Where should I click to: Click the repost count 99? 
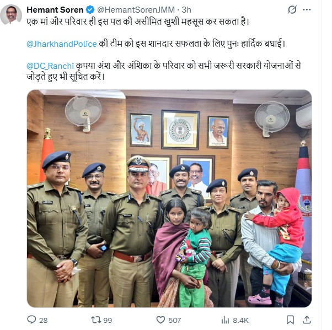click(108, 320)
